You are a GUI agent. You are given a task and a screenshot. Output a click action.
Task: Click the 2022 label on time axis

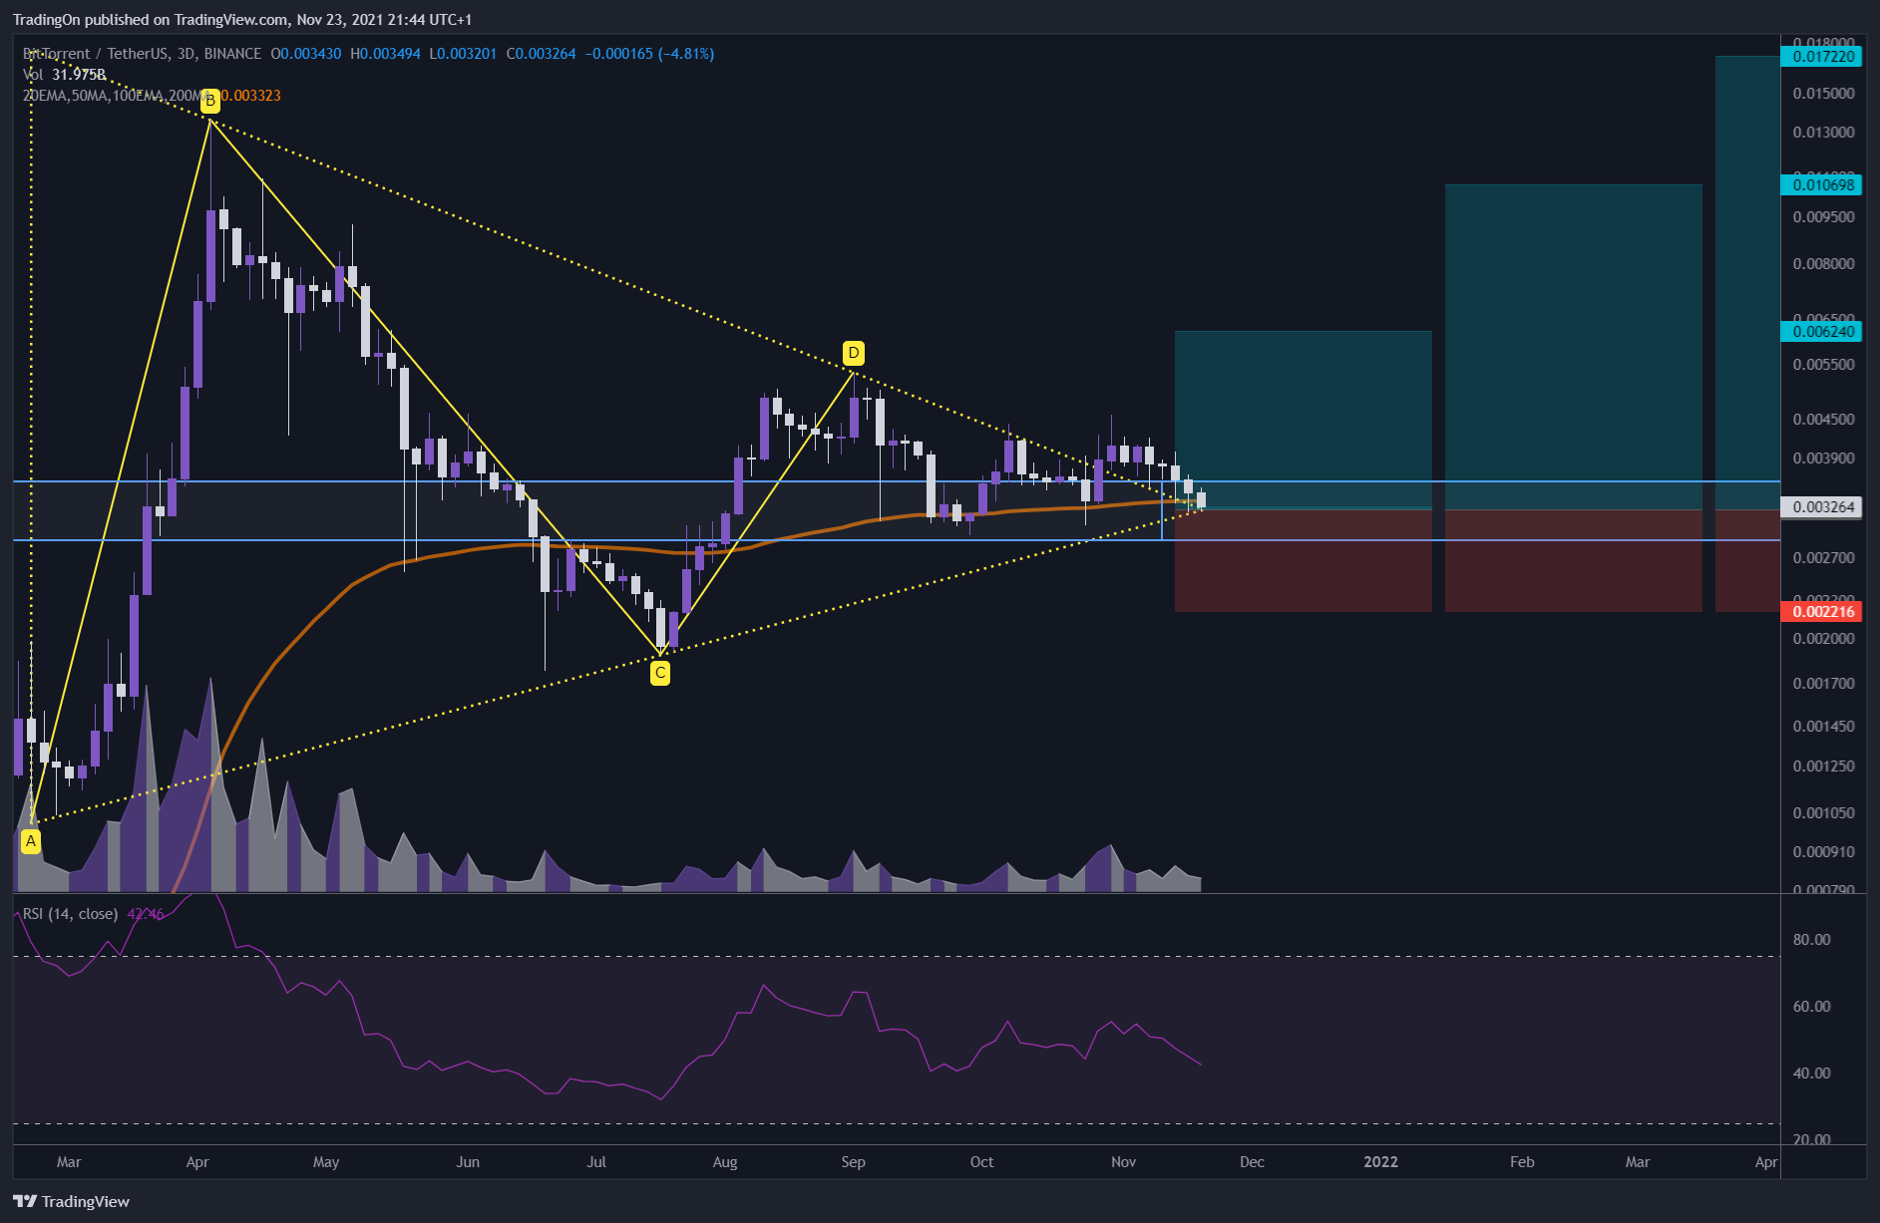coord(1380,1161)
